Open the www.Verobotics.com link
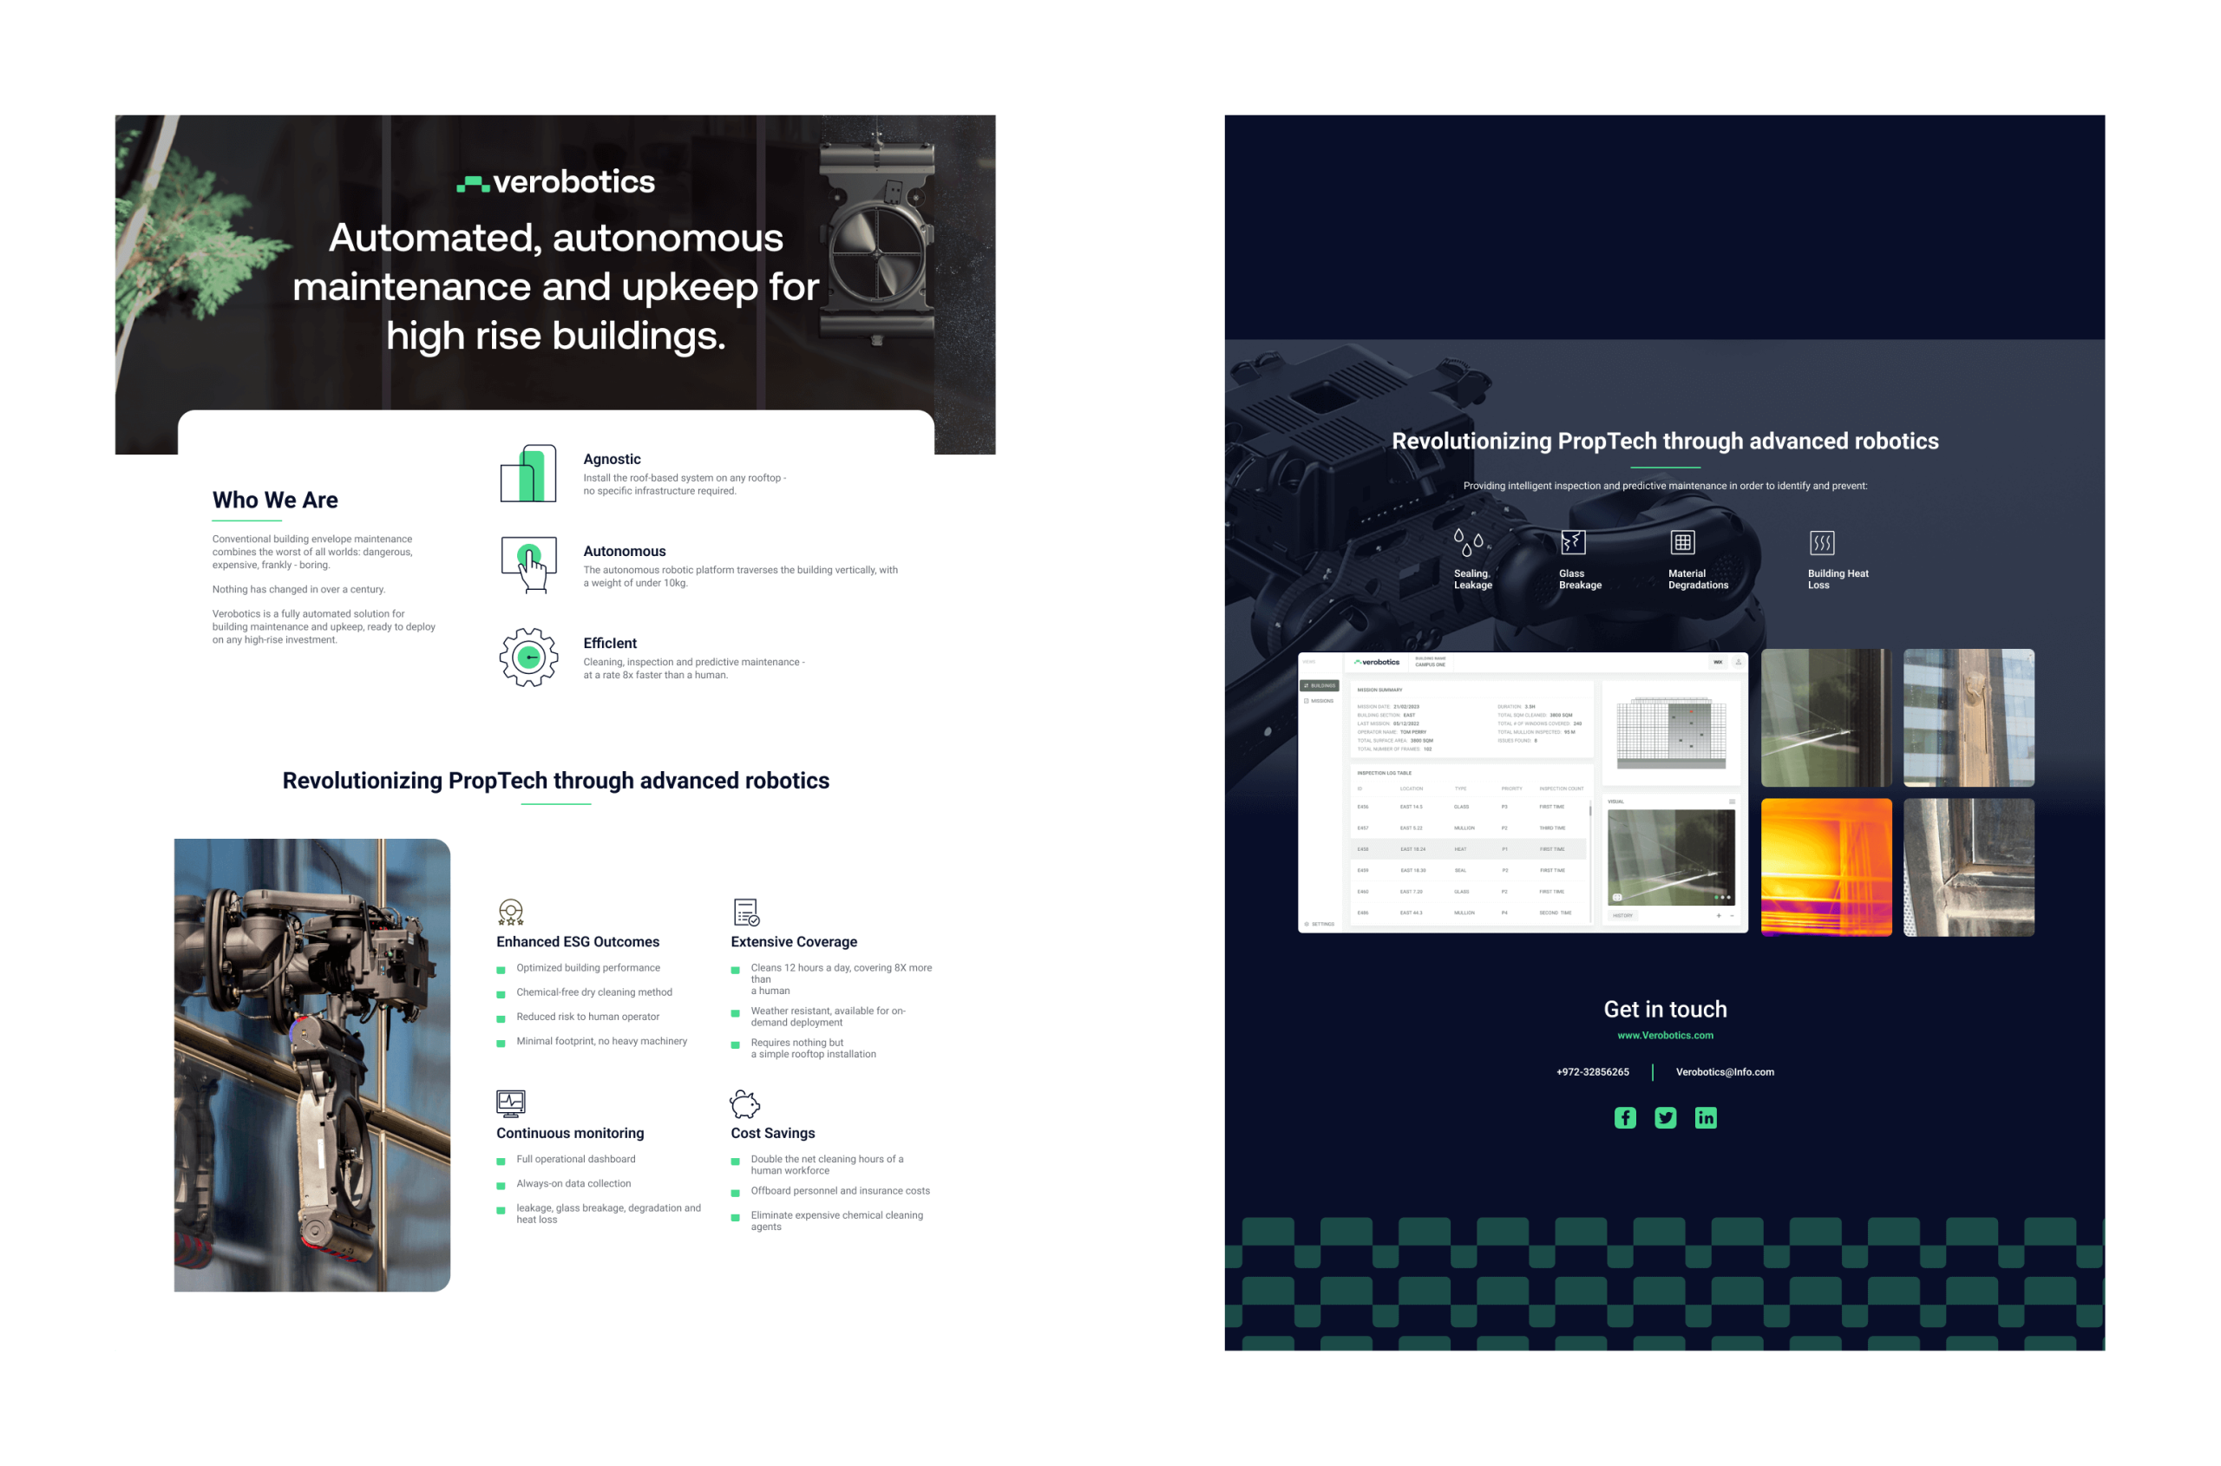This screenshot has width=2221, height=1466. [x=1665, y=1035]
